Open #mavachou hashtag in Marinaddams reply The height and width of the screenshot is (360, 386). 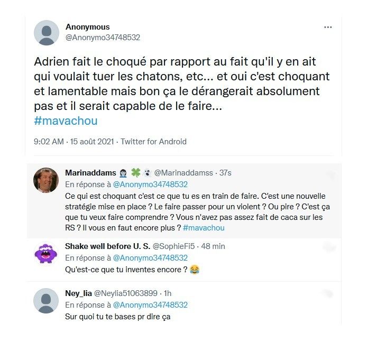[x=204, y=228]
